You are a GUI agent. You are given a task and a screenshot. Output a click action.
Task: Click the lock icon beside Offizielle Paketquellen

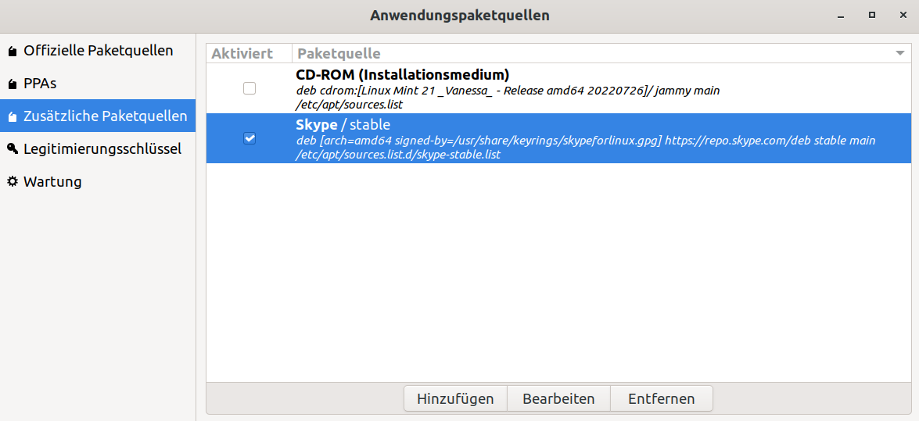[x=12, y=52]
